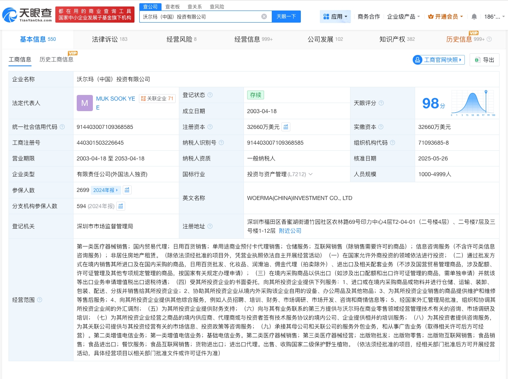The image size is (508, 379).
Task: Open 关联企业 71 button
Action: pos(157,99)
